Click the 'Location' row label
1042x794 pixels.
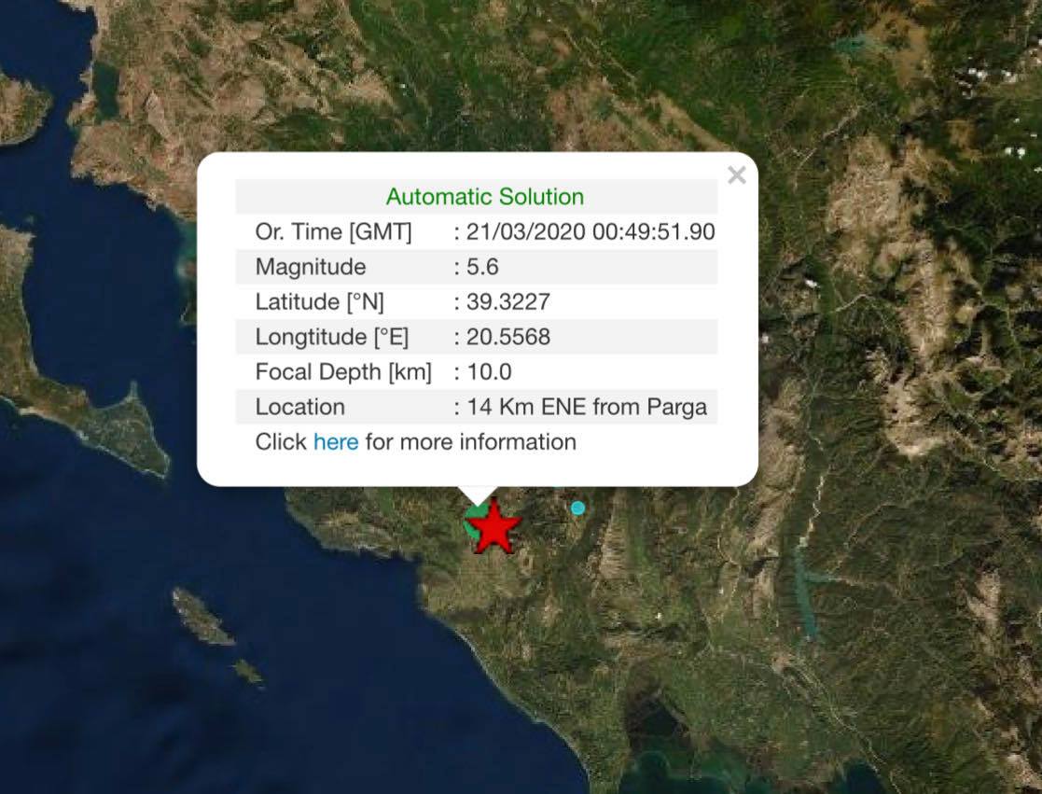[x=299, y=407]
